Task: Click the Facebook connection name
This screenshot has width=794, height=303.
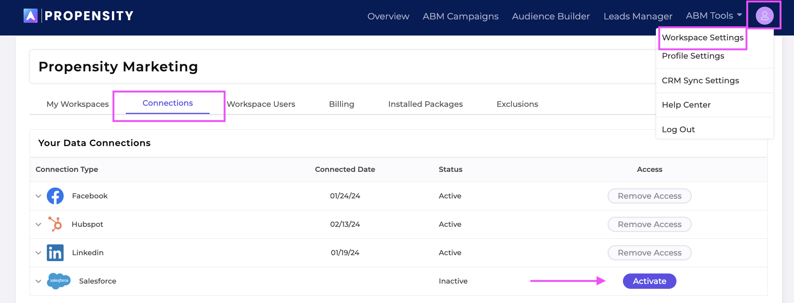Action: (x=90, y=196)
